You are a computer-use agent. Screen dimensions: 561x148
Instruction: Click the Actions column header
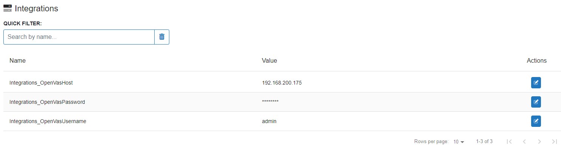click(x=537, y=60)
